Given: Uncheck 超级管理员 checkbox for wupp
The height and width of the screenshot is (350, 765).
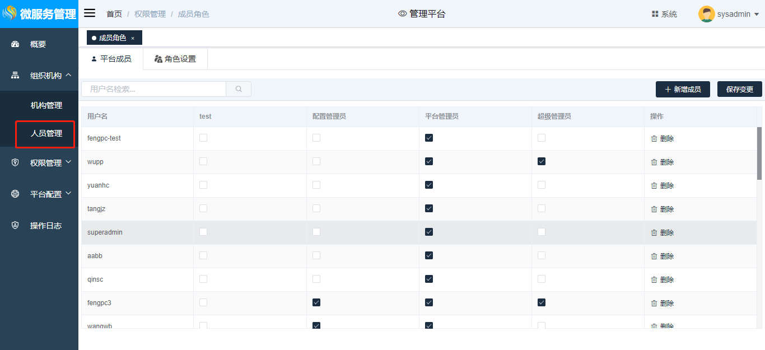Looking at the screenshot, I should [542, 161].
